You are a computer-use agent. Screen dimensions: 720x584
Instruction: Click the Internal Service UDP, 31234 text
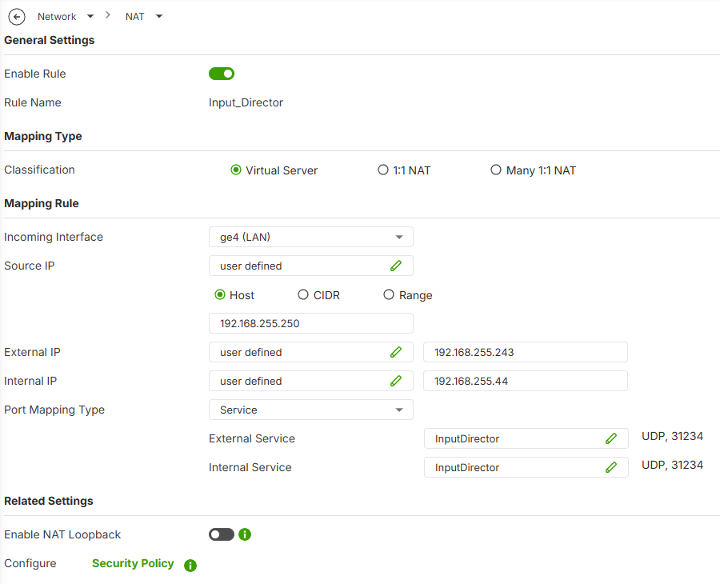pos(672,465)
